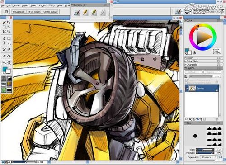The width and height of the screenshot is (226, 165).
Task: Collapse the Size panel
Action: pos(185,123)
